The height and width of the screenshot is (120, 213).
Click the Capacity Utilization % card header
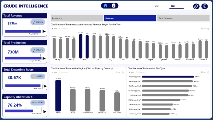pos(25,97)
